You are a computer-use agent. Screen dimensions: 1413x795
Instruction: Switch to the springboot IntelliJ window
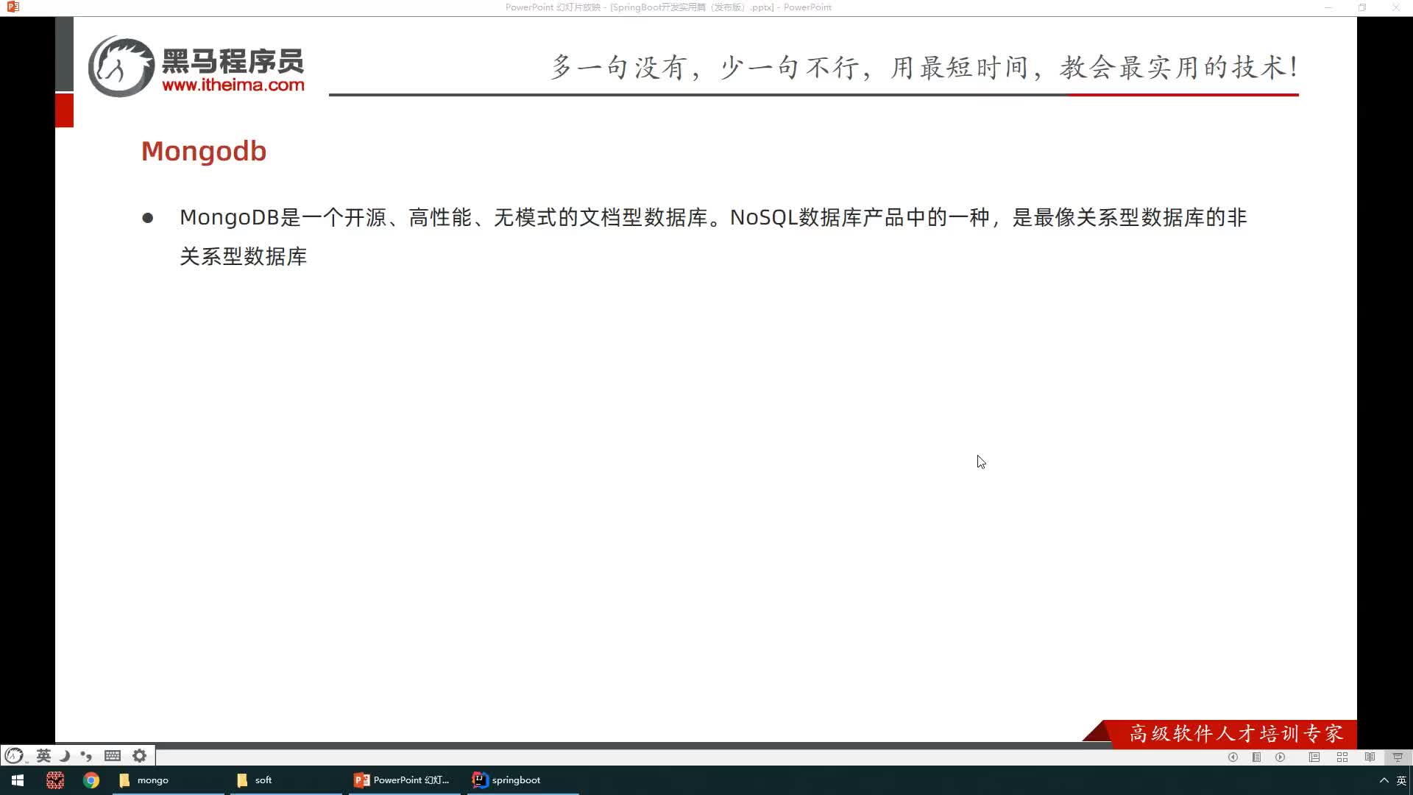(x=523, y=780)
